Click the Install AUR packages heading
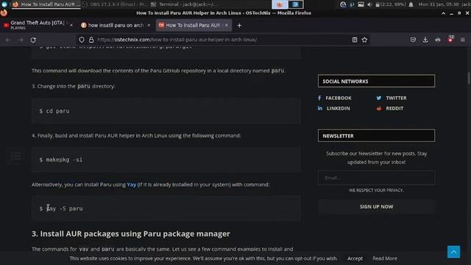 (x=131, y=234)
